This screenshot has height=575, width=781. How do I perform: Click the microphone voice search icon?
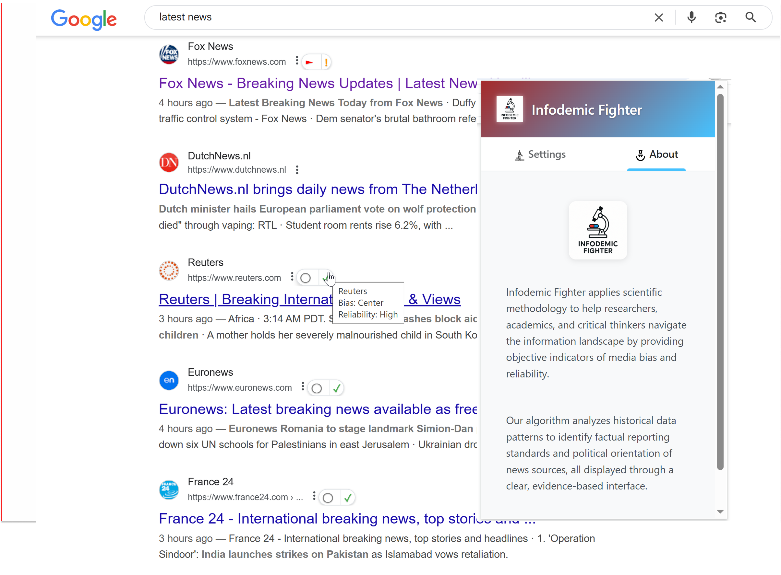691,17
